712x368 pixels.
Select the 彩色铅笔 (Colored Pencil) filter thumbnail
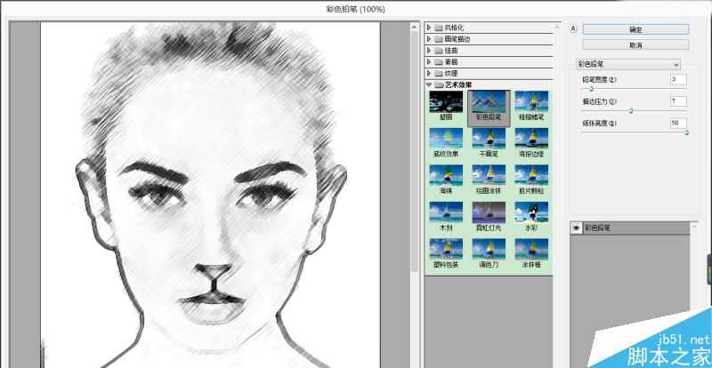click(489, 100)
